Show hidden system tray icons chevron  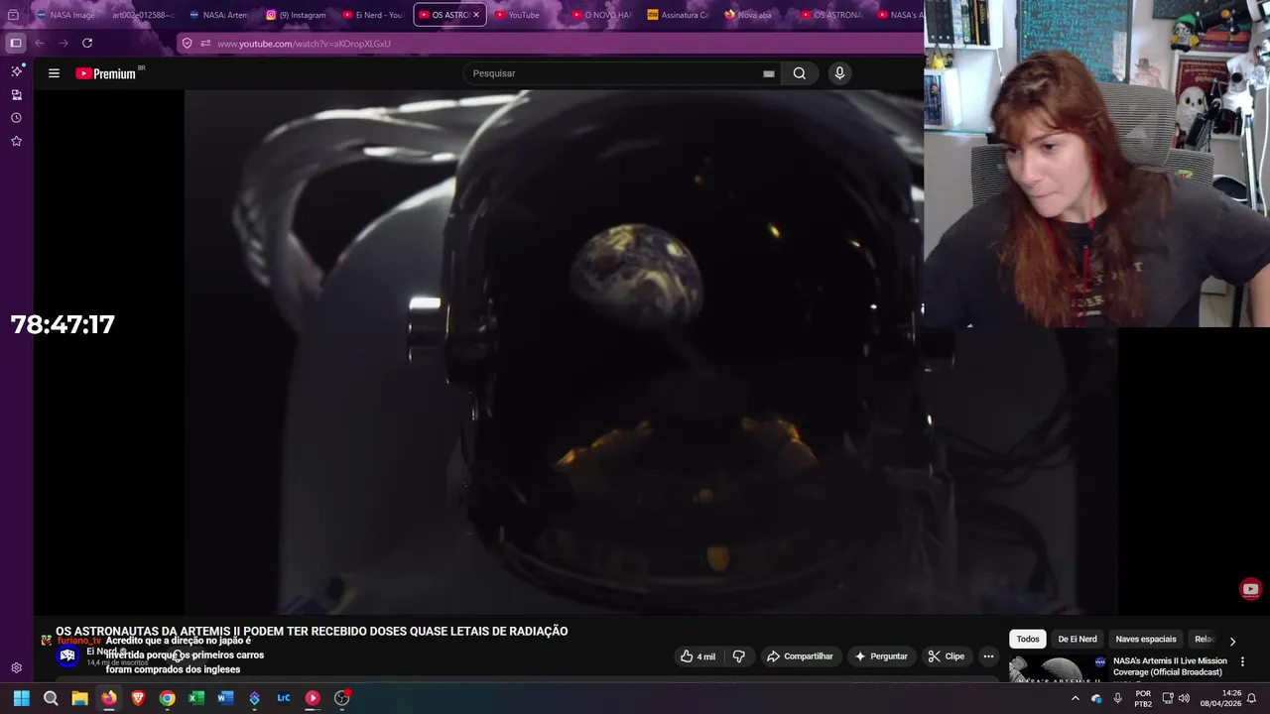pos(1075,698)
